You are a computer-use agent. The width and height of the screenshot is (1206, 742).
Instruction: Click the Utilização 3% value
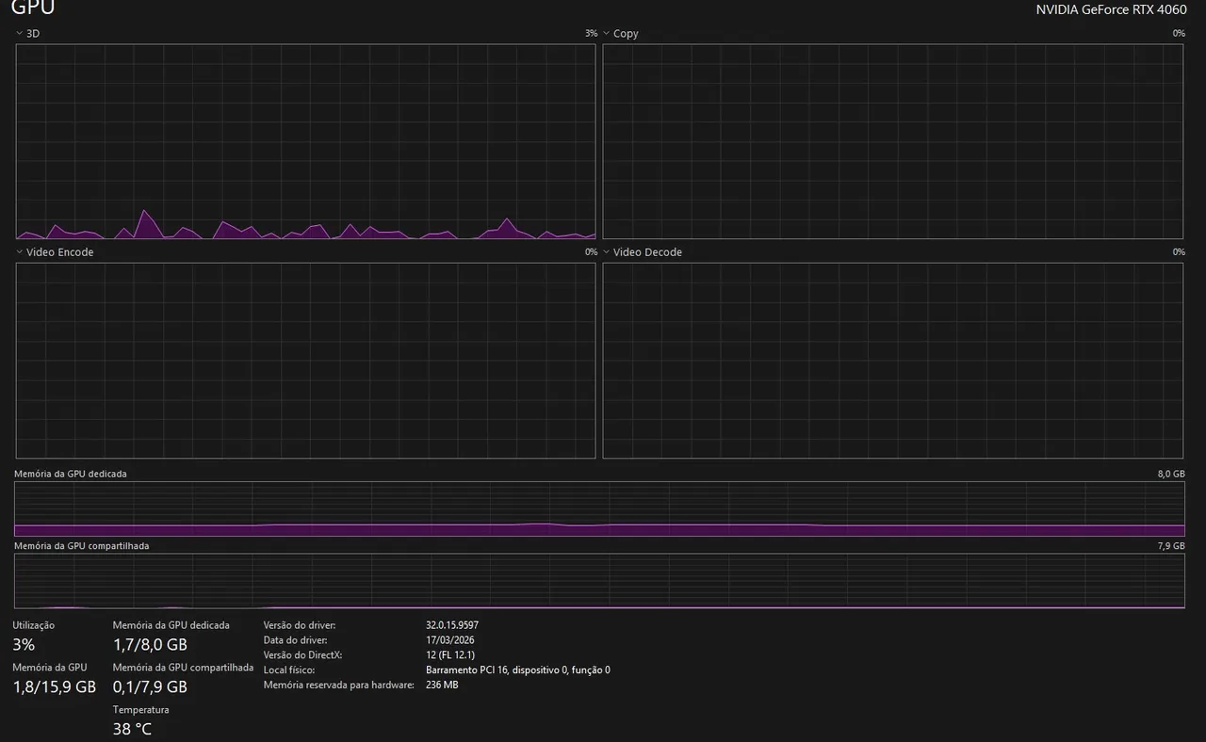pyautogui.click(x=24, y=645)
